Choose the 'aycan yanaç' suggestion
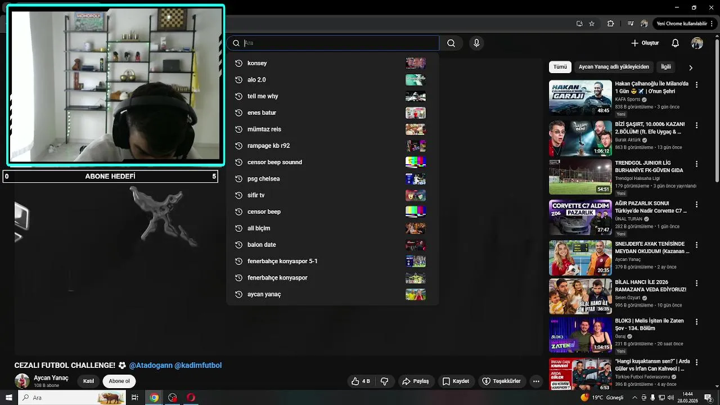Image resolution: width=720 pixels, height=405 pixels. coord(332,294)
